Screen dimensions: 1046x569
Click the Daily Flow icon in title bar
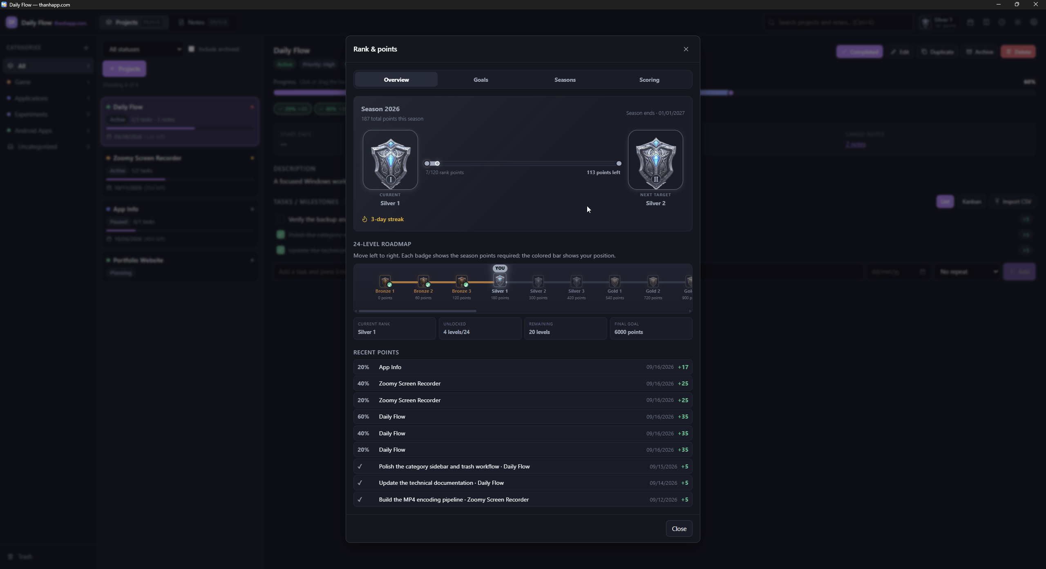pos(4,4)
